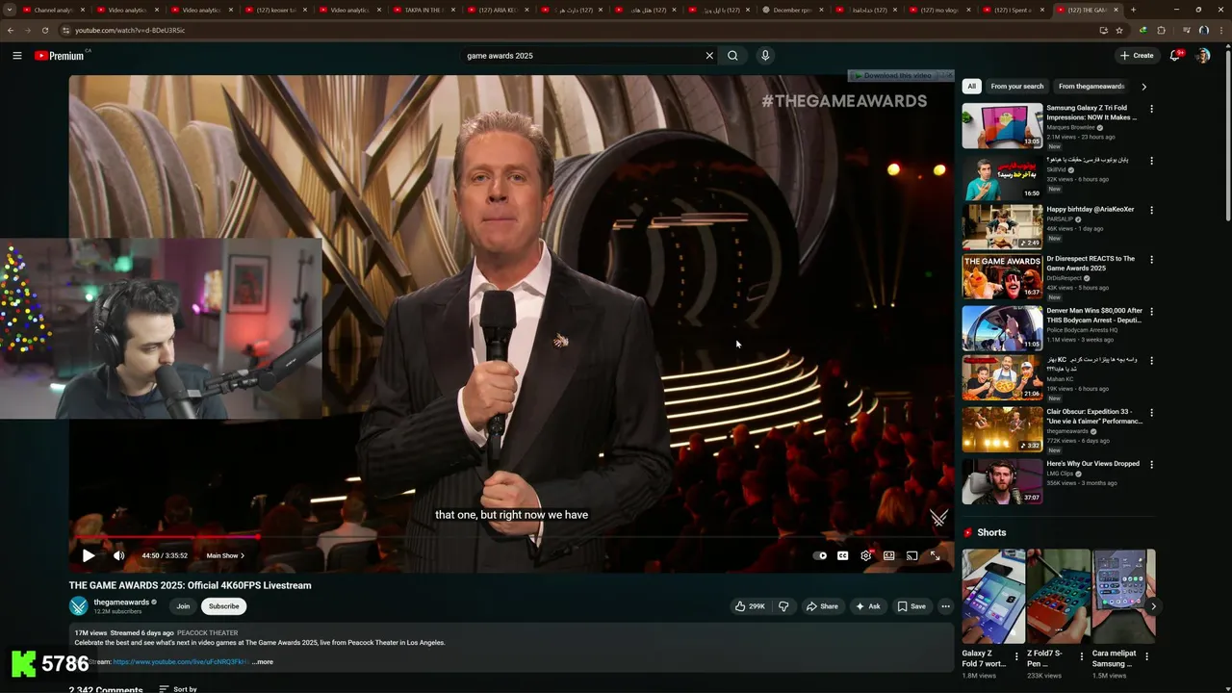Image resolution: width=1232 pixels, height=693 pixels.
Task: Open player settings gear
Action: [866, 555]
